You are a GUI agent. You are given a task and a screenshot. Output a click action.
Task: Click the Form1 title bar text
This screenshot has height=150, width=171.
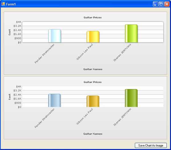[x=11, y=4]
